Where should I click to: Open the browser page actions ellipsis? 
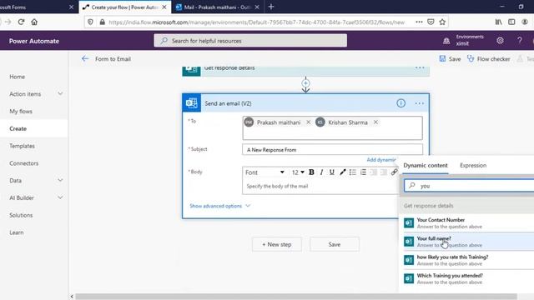(x=419, y=22)
